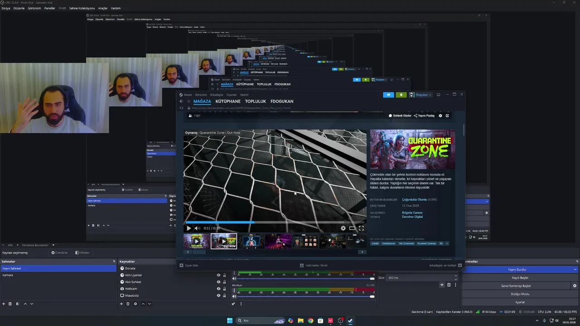Click Sohbeti Göster in Steam broadcast

pos(400,115)
